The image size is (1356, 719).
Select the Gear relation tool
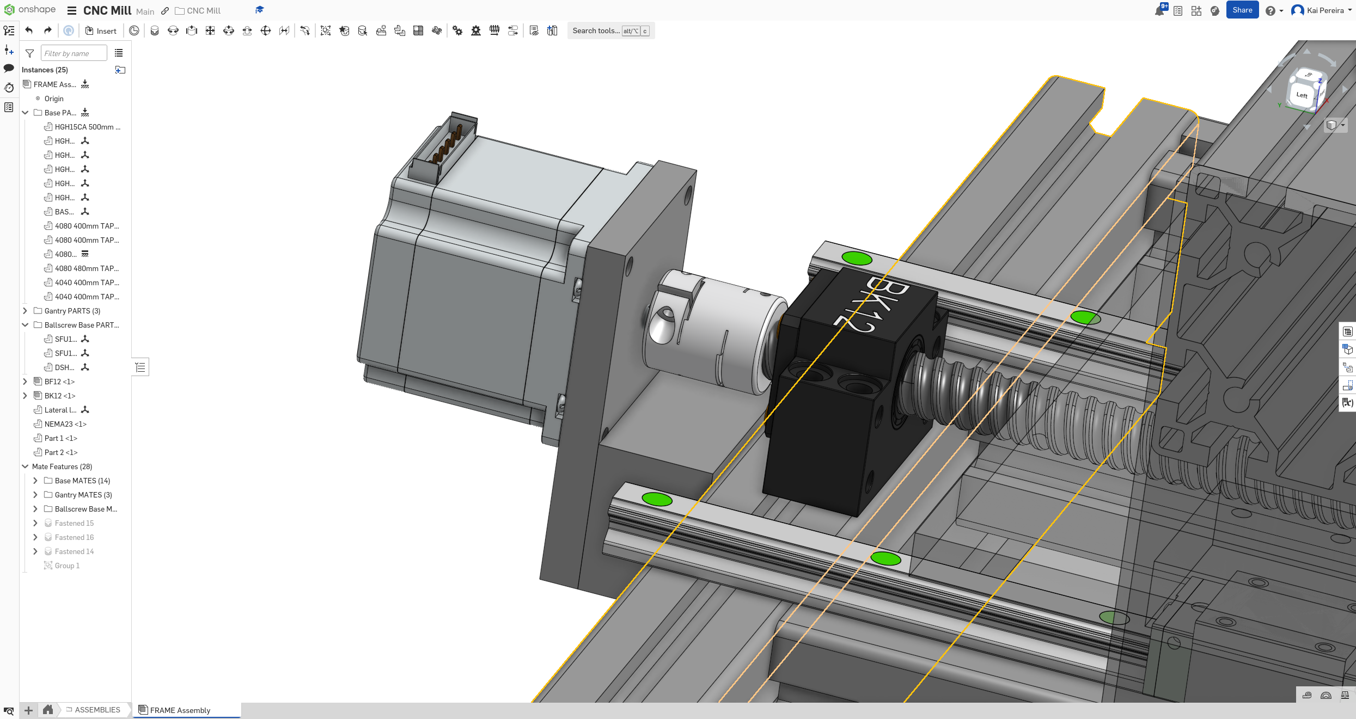(457, 31)
